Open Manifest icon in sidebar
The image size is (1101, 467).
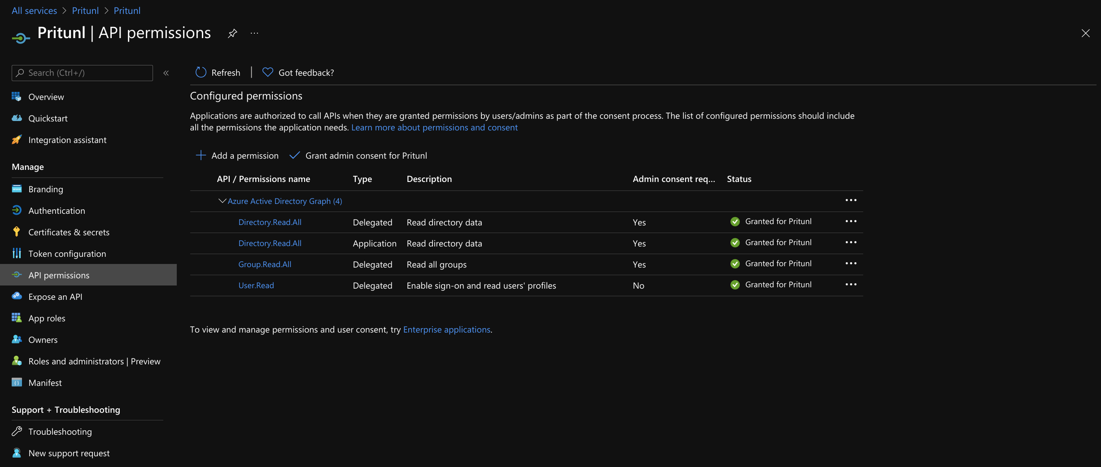coord(17,382)
